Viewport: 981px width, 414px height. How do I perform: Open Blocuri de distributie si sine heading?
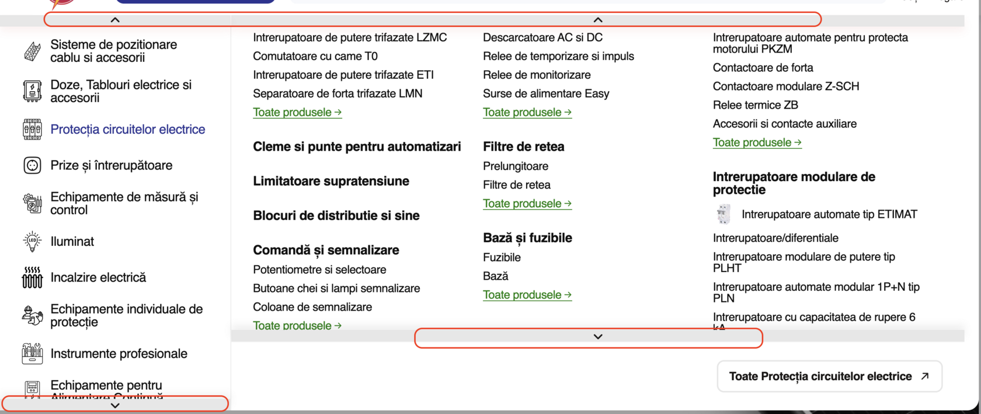pos(336,215)
